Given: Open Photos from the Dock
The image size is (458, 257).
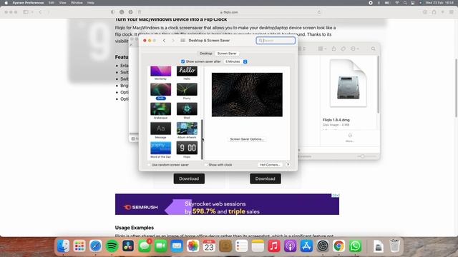Looking at the screenshot, I should [x=193, y=246].
